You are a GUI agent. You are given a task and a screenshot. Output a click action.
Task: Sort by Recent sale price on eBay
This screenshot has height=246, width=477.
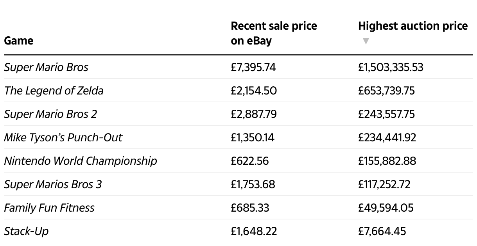click(x=274, y=34)
